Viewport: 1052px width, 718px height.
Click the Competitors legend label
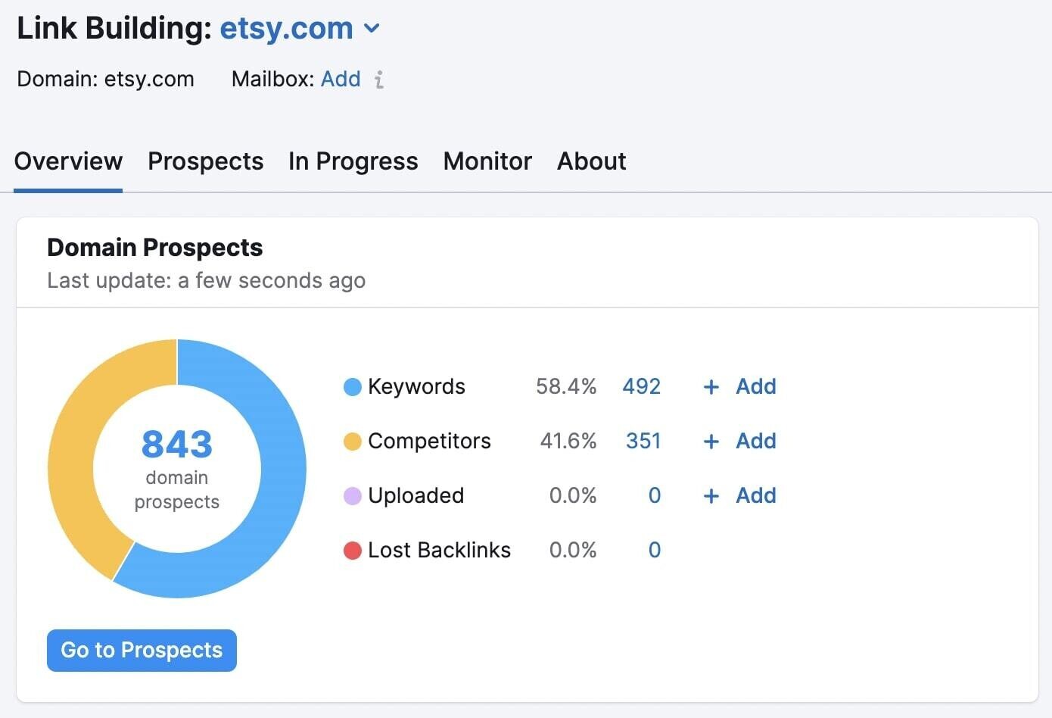pyautogui.click(x=429, y=441)
